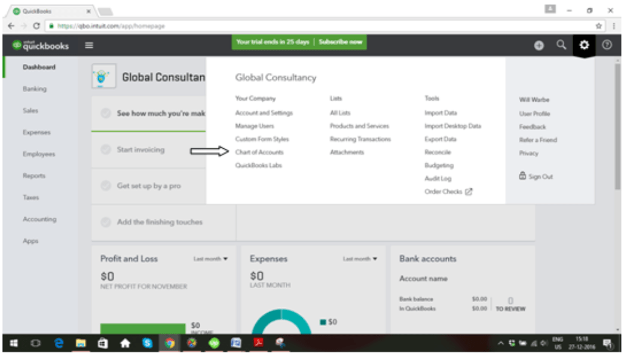Open Export Data
This screenshot has width=624, height=354.
tap(440, 139)
